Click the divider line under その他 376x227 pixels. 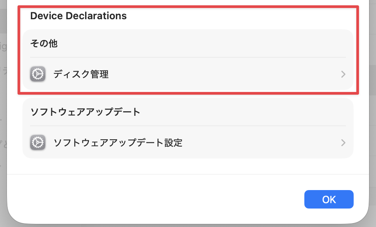pos(188,57)
